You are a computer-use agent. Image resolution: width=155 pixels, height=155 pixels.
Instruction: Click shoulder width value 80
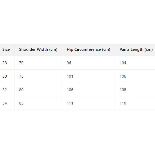tap(21, 90)
